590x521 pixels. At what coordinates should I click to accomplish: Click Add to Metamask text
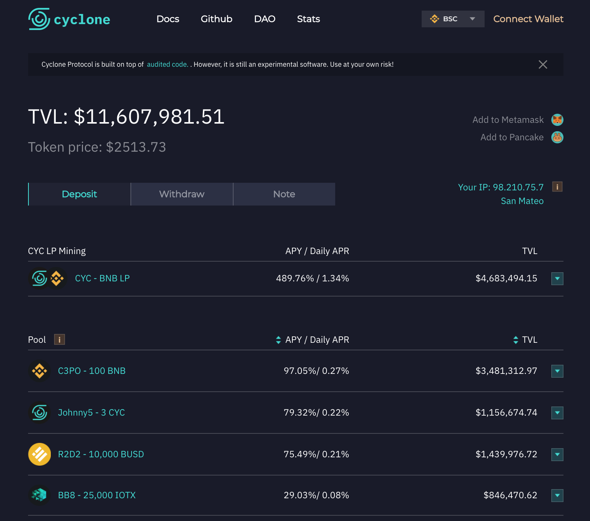[508, 120]
